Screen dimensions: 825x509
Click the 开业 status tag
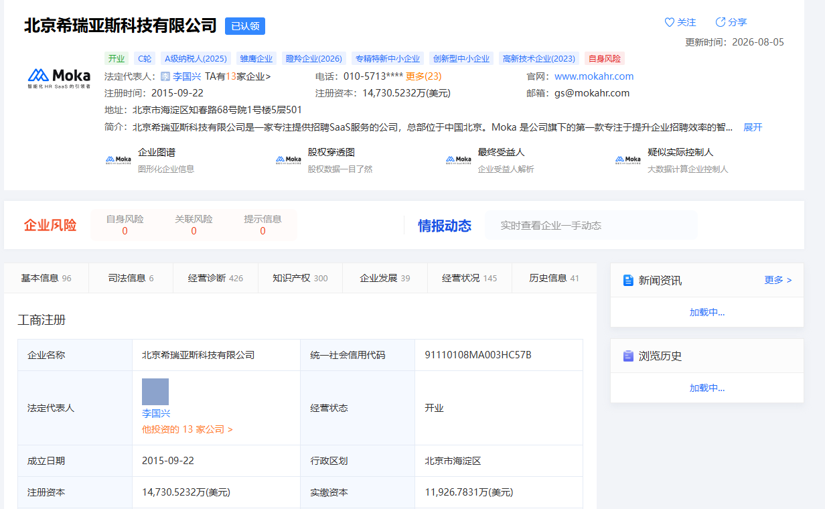point(117,59)
